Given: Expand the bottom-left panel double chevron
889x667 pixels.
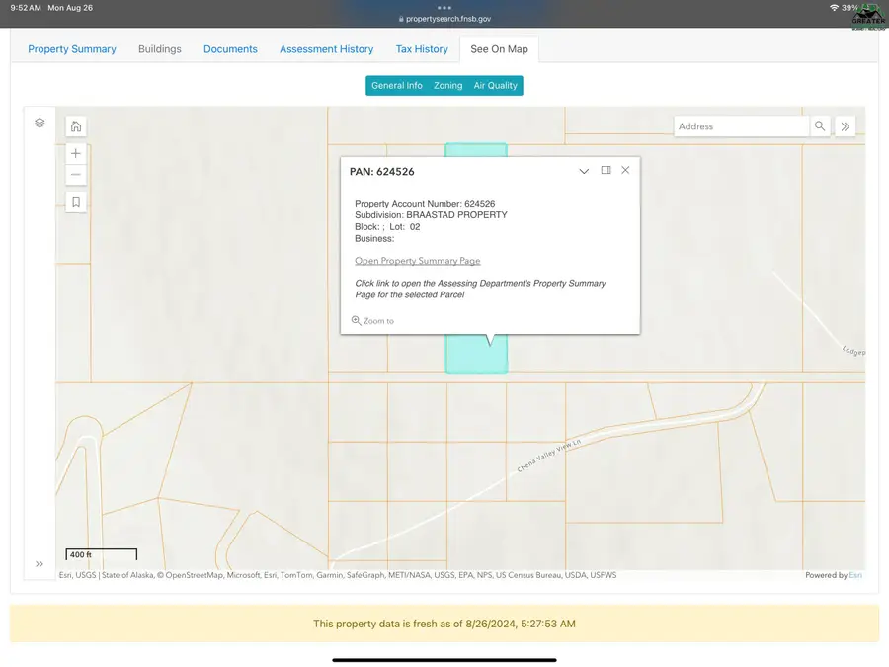Looking at the screenshot, I should click(x=39, y=563).
